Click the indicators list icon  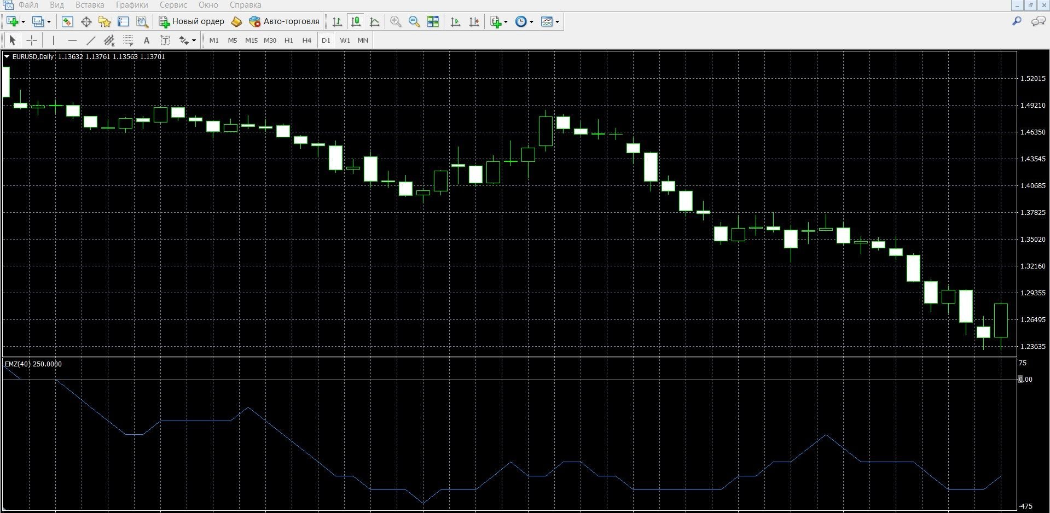(x=496, y=21)
